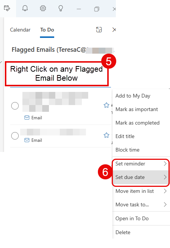Viewport: 170px width, 248px height.
Task: Expand the Set due date submenu
Action: coord(141,177)
